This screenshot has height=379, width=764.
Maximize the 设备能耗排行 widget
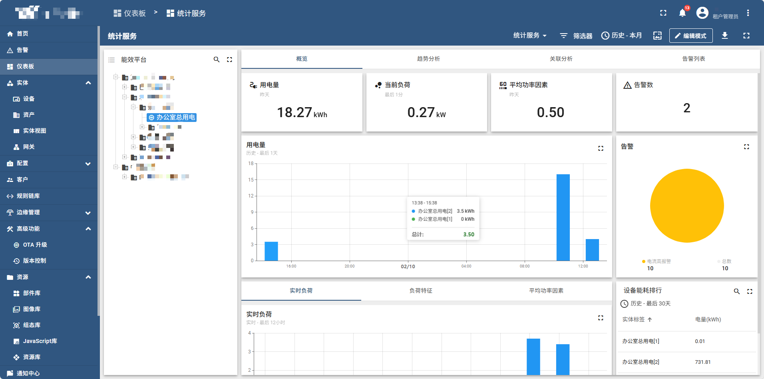point(750,291)
